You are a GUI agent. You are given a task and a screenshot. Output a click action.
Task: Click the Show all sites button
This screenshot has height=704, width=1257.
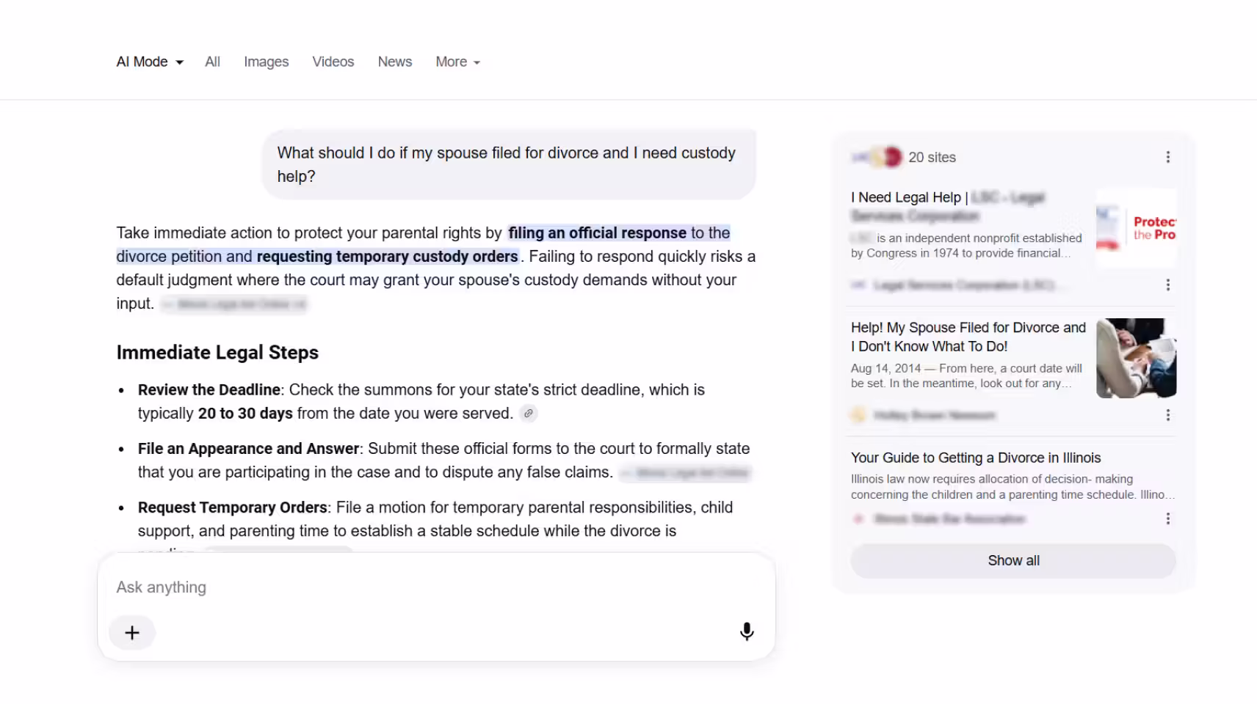pos(1013,561)
